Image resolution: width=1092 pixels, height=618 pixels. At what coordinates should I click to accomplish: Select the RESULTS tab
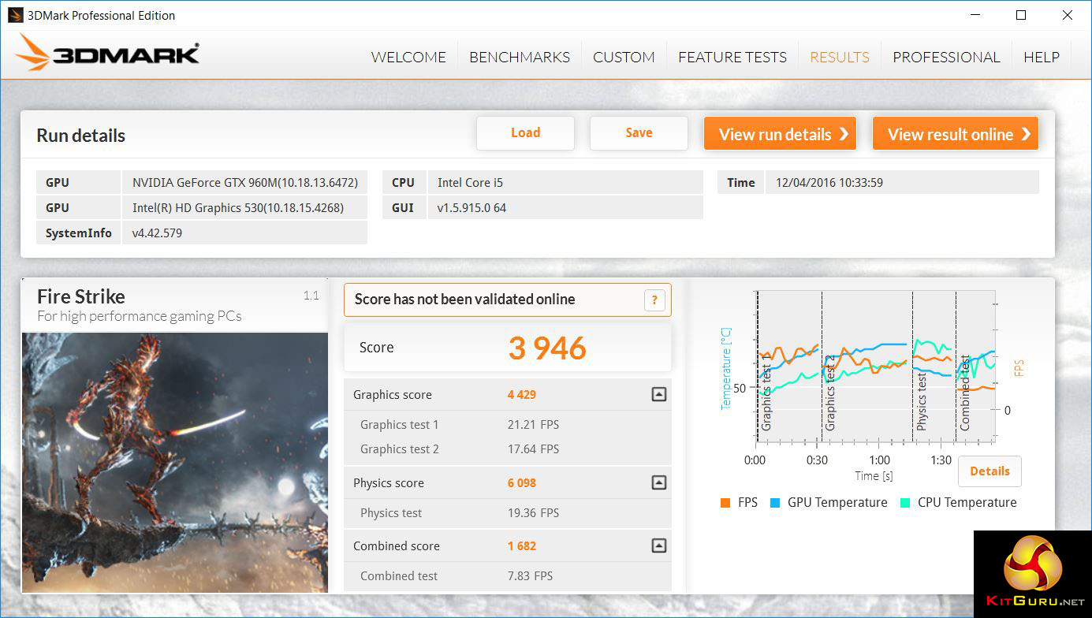[x=840, y=58]
